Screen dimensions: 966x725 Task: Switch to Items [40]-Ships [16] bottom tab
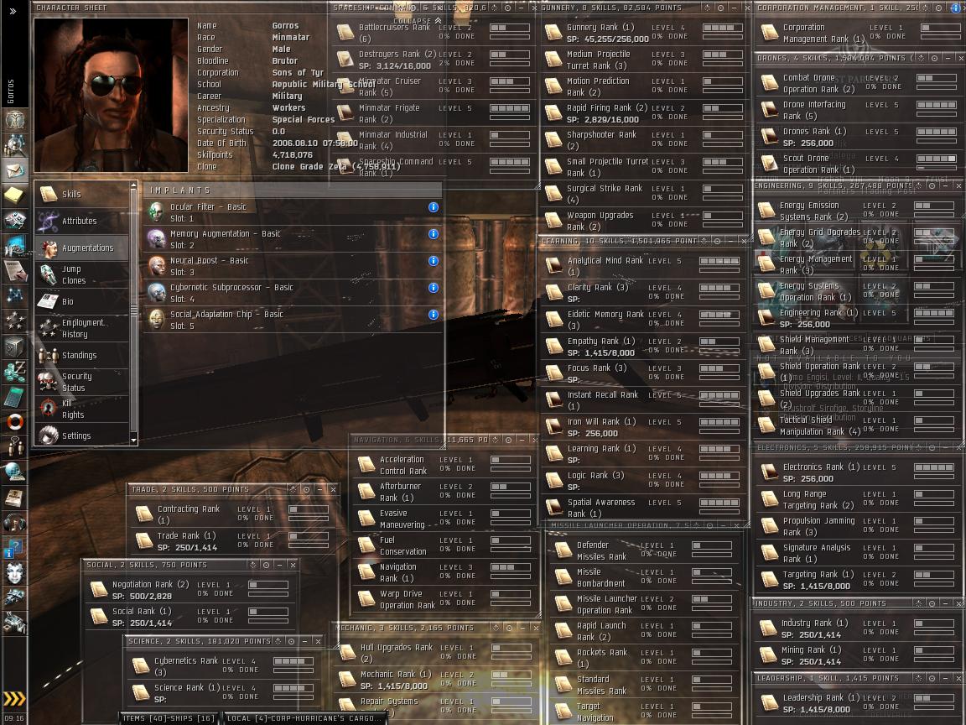(x=169, y=718)
